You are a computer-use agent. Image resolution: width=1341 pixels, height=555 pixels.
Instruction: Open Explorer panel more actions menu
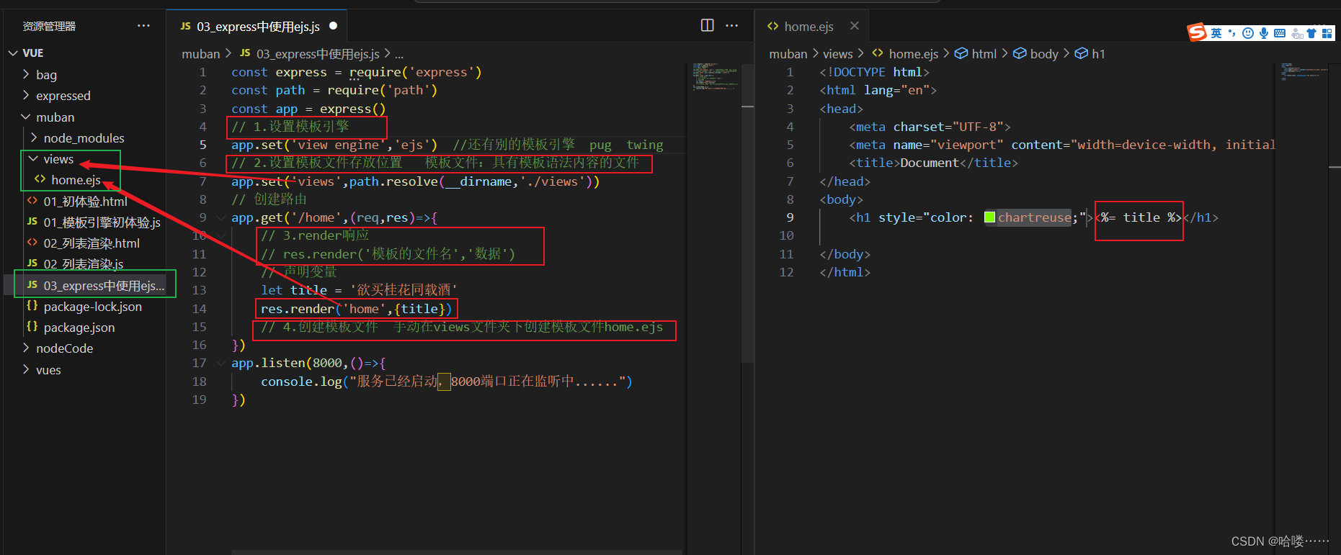point(144,26)
